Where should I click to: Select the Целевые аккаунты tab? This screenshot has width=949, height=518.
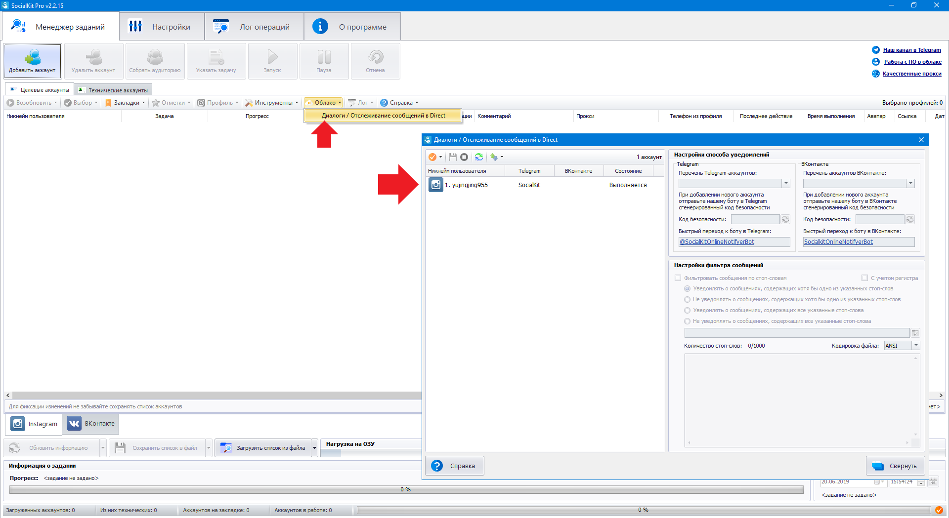pyautogui.click(x=40, y=90)
